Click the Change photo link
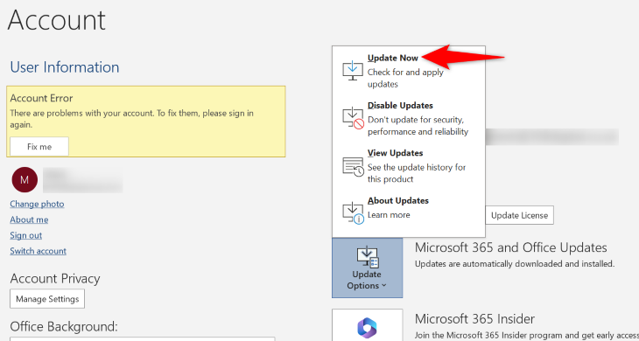Viewport: 639px width, 341px height. click(x=37, y=204)
